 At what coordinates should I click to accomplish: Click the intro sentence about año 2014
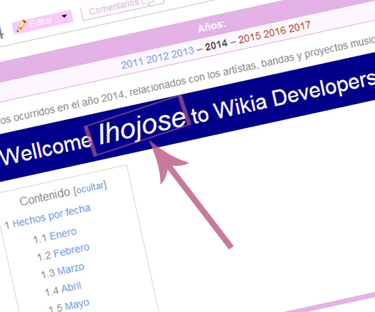(187, 80)
